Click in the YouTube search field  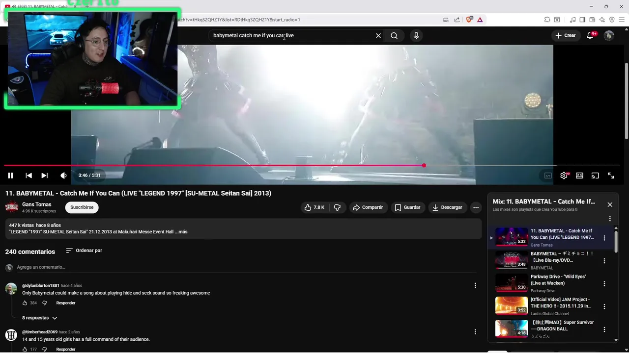292,35
